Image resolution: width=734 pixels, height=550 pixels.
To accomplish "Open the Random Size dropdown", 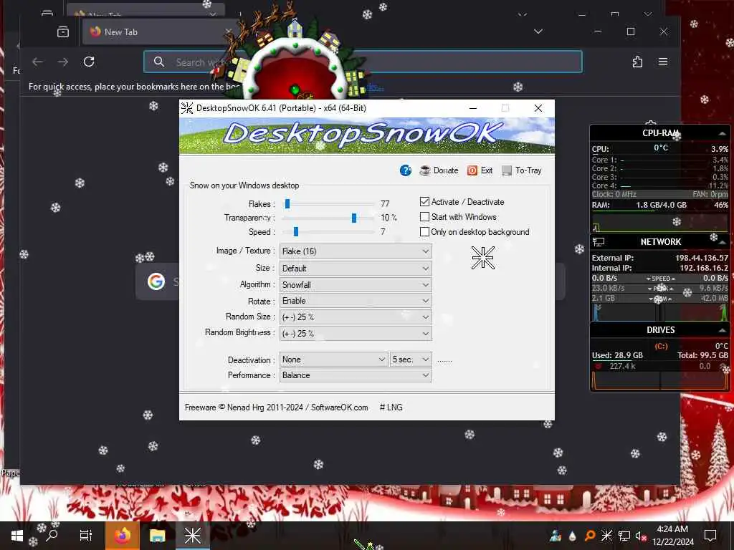I will (x=356, y=317).
